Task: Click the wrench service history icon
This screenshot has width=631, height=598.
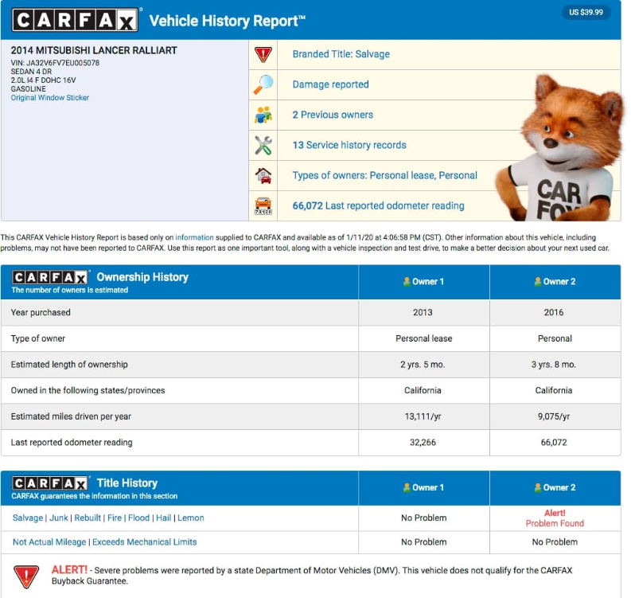Action: 263,146
